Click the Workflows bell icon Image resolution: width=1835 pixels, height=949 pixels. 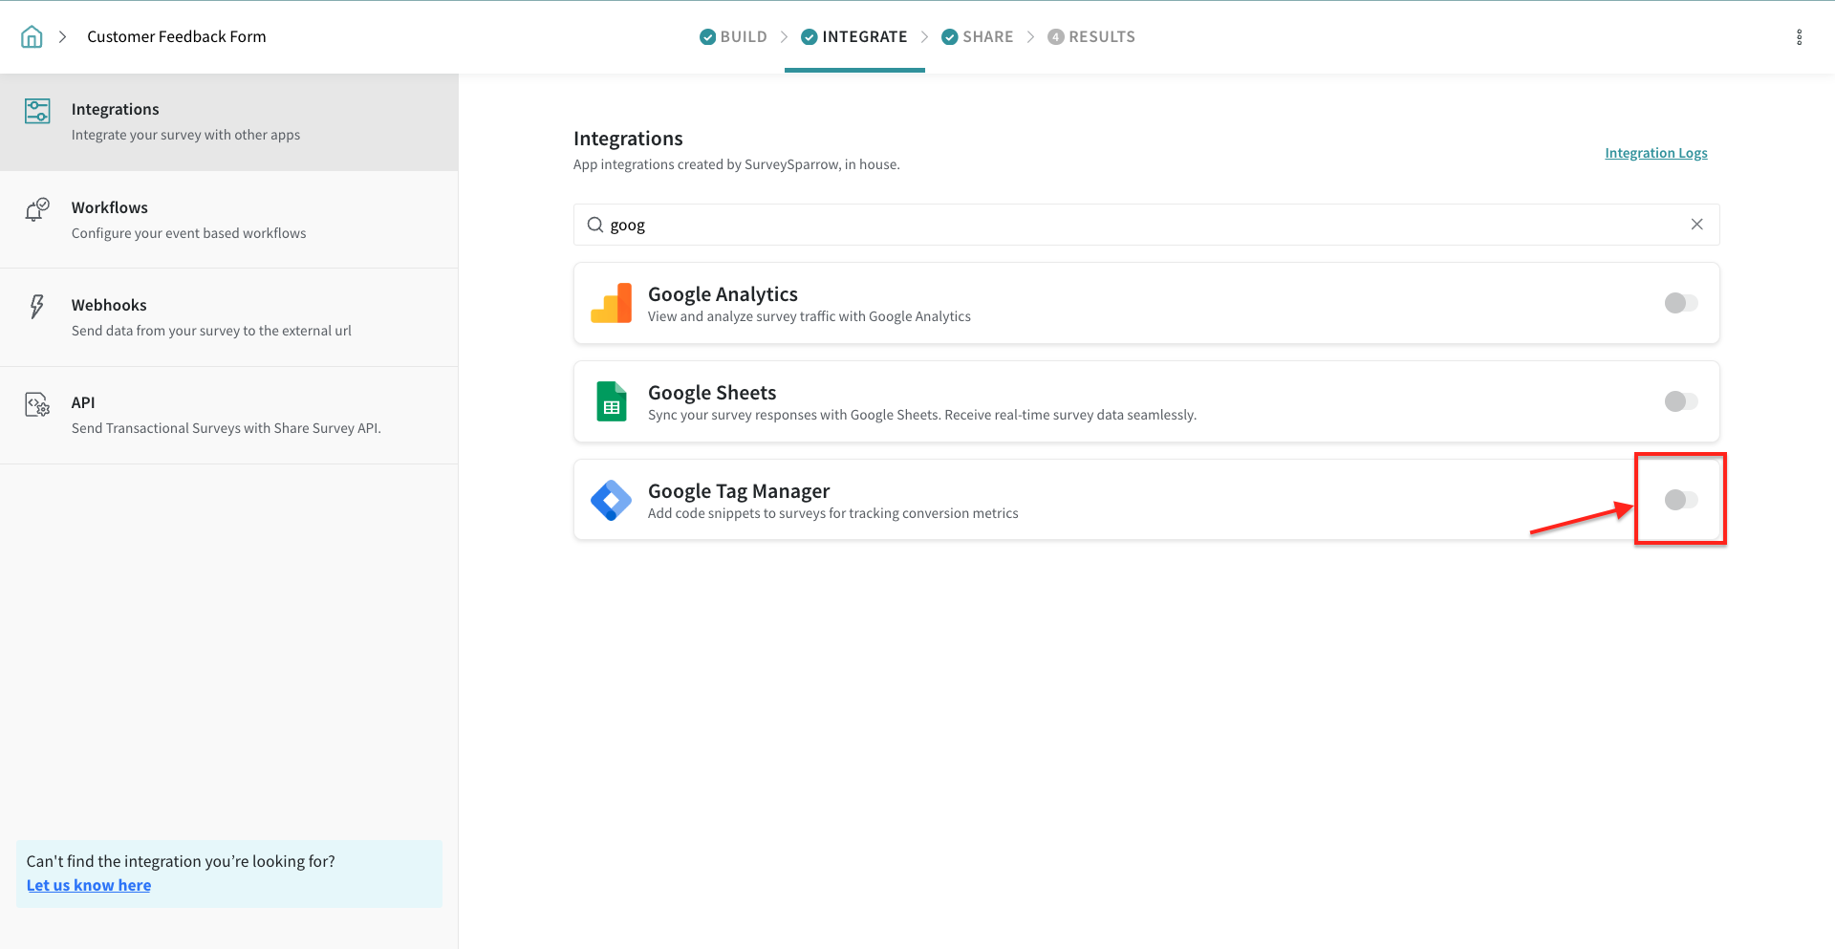(x=36, y=209)
